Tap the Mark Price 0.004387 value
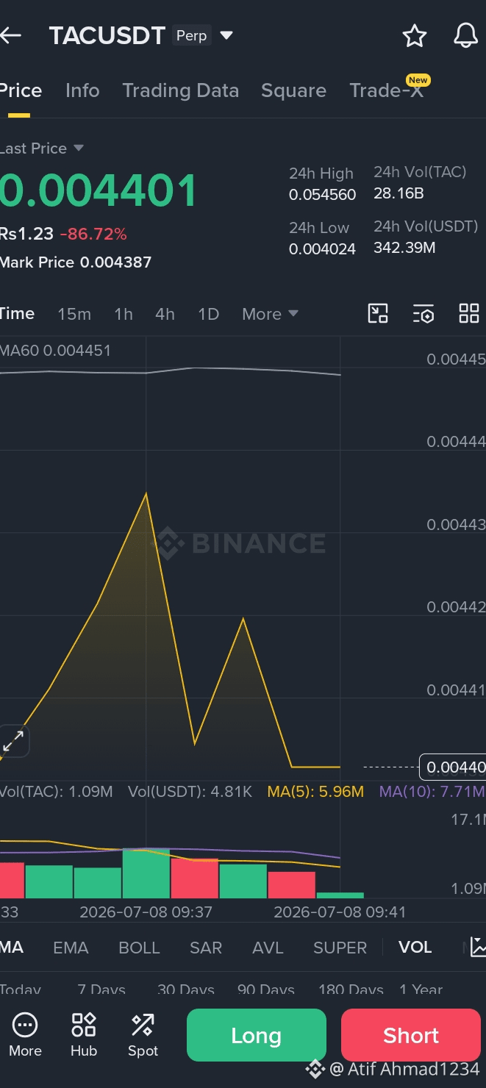This screenshot has height=1088, width=486. tap(76, 262)
